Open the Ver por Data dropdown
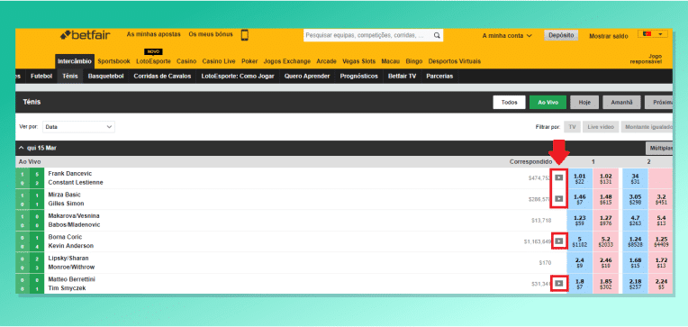Viewport: 688px width, 327px height. click(78, 127)
